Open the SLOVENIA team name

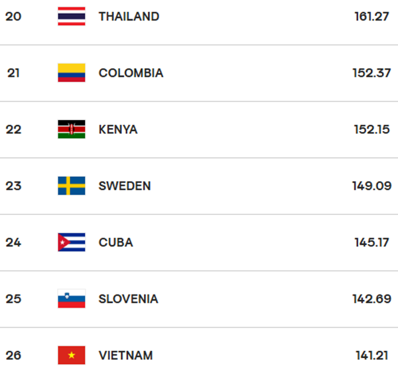click(129, 299)
